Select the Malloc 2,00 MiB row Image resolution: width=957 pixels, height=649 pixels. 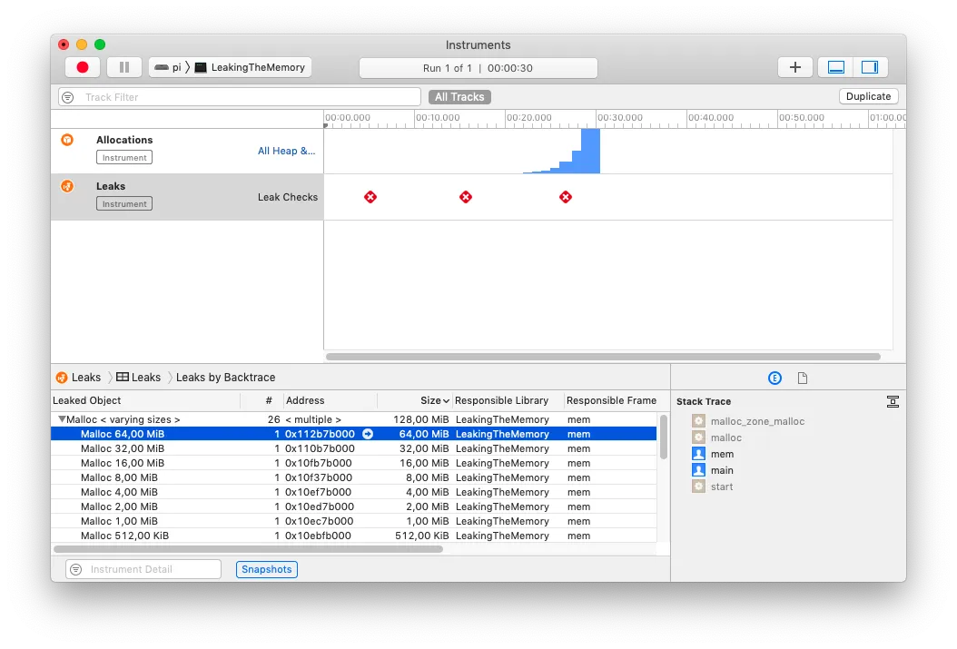click(x=354, y=506)
